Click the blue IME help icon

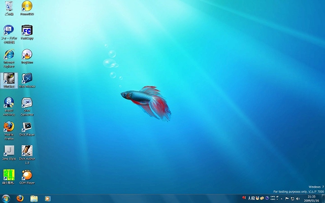pos(267,198)
